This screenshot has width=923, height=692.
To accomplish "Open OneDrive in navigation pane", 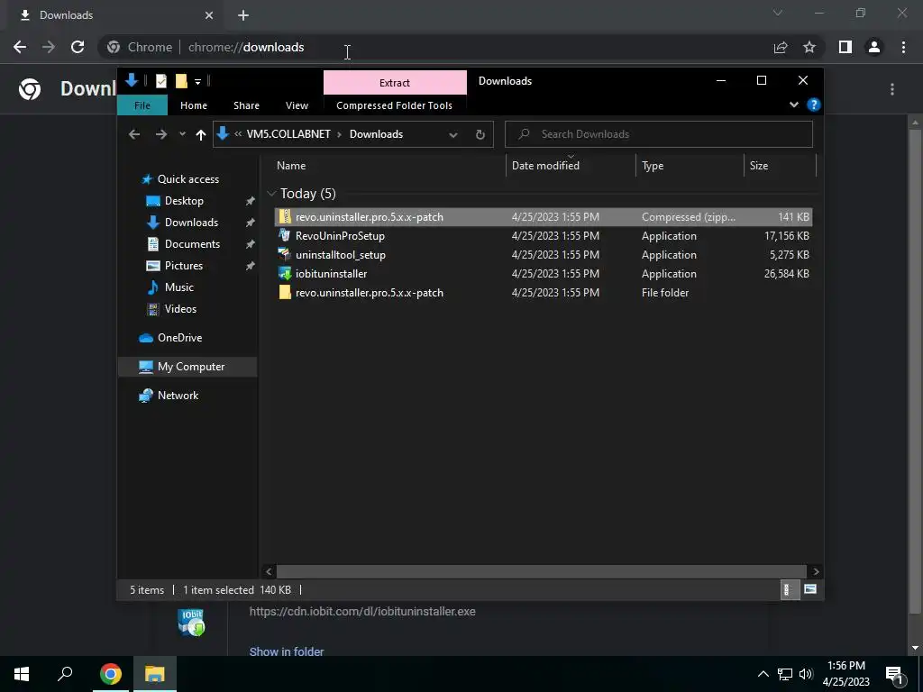I will point(179,338).
